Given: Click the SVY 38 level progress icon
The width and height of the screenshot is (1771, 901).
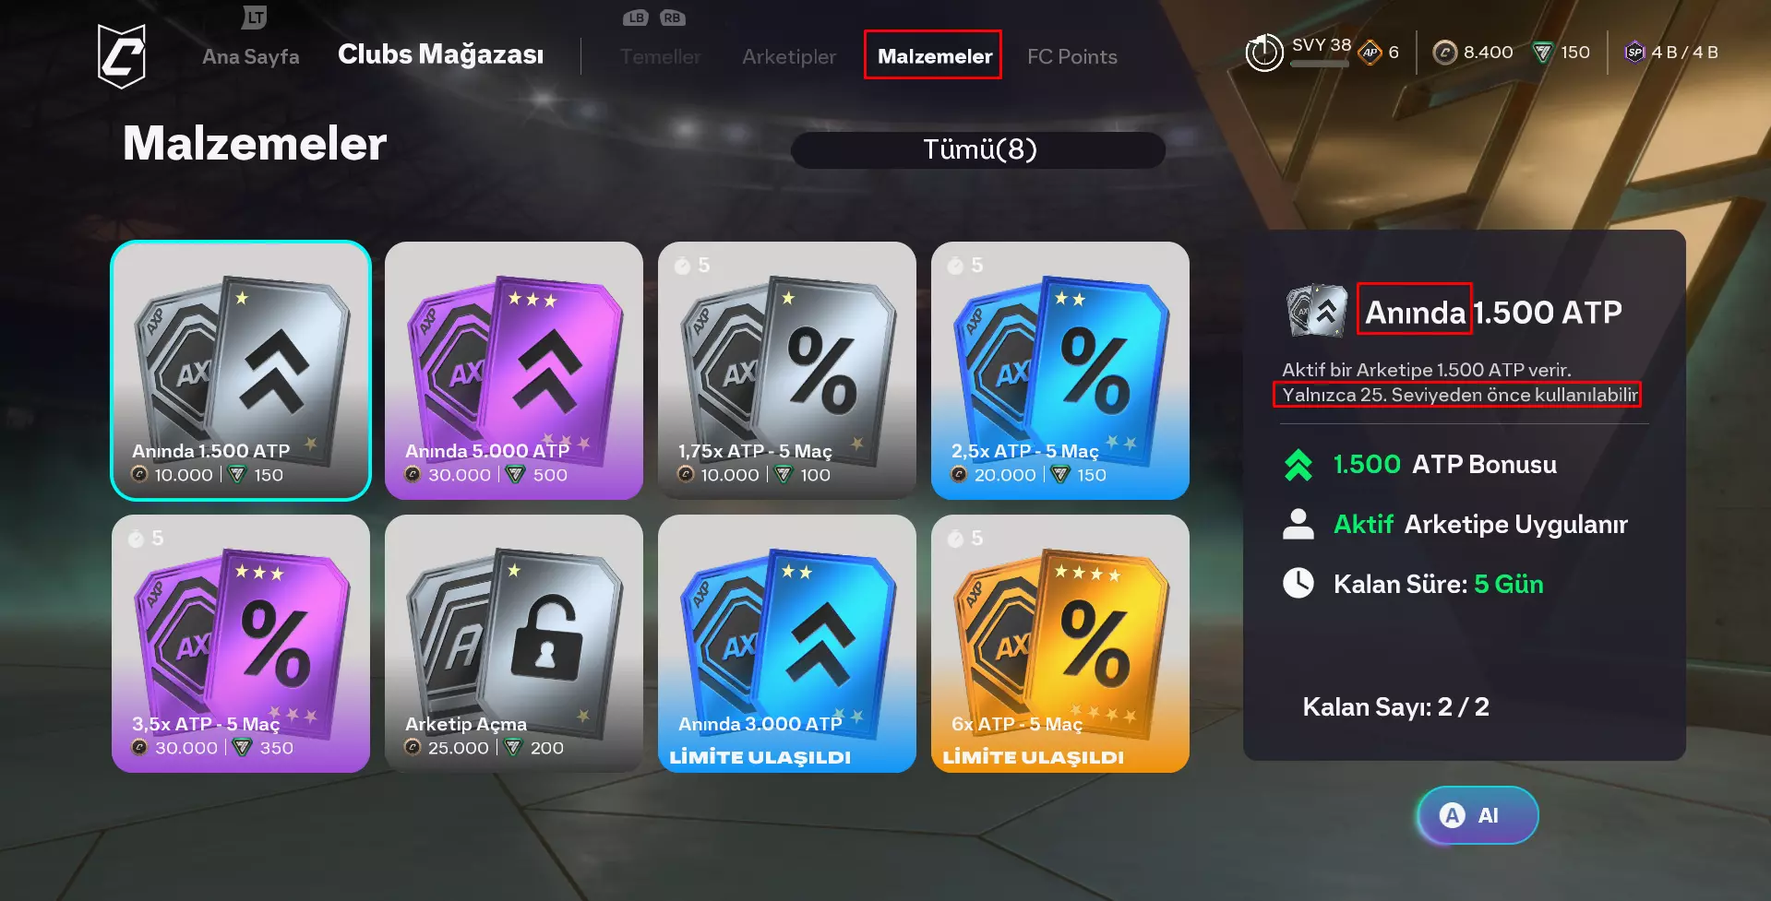Looking at the screenshot, I should coord(1264,53).
